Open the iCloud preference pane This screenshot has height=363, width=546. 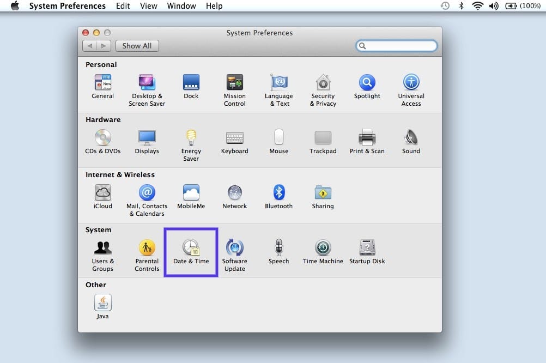pyautogui.click(x=102, y=193)
